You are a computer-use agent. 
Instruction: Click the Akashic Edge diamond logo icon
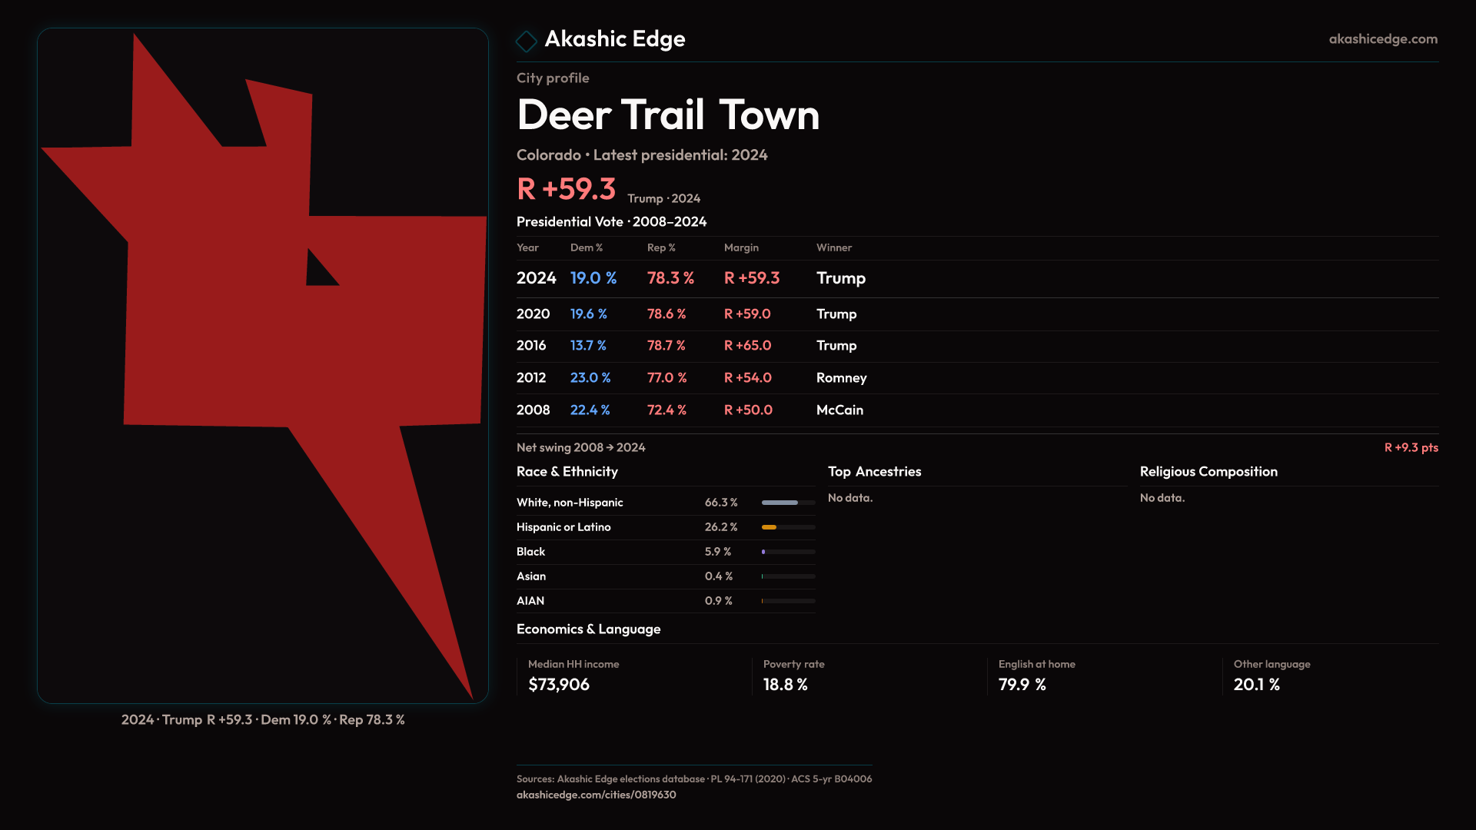tap(527, 41)
